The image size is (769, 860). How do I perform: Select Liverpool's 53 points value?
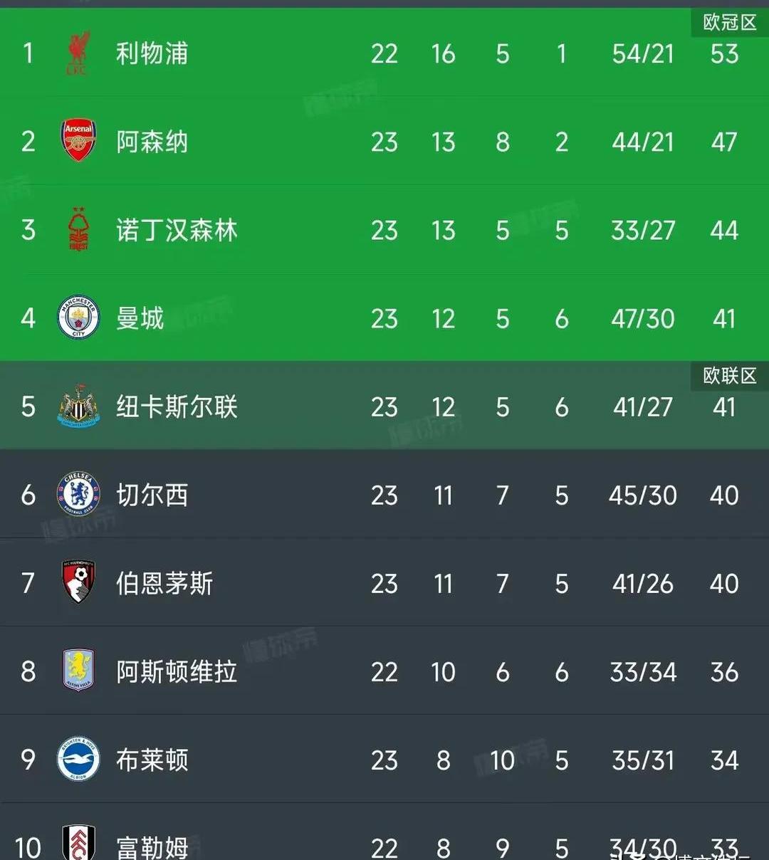point(724,54)
